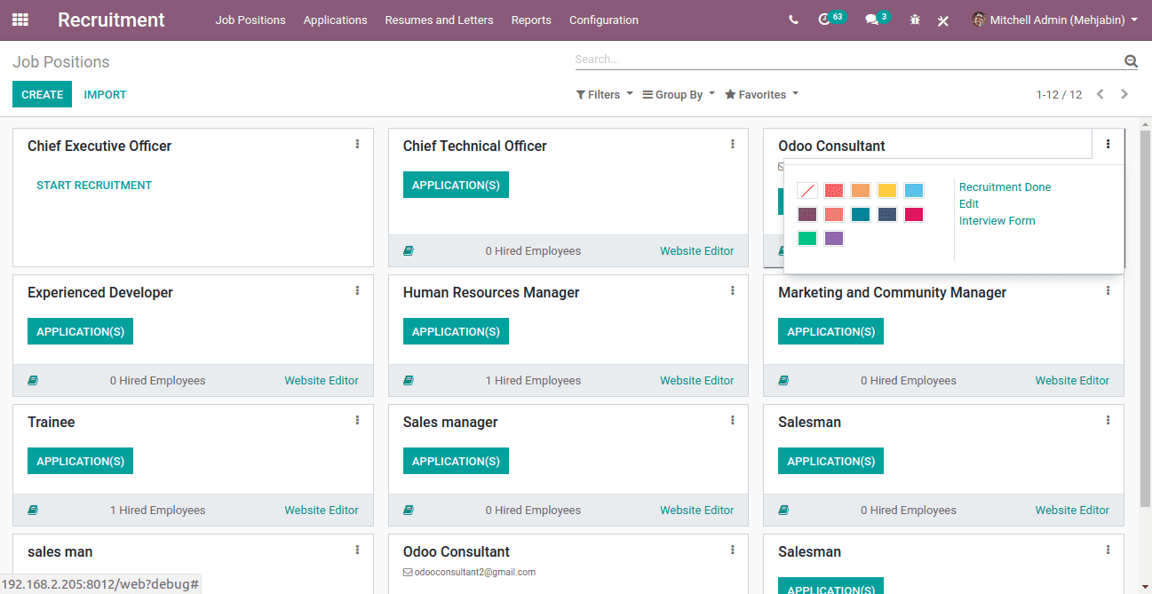Expand the Filters dropdown
This screenshot has height=594, width=1152.
click(604, 94)
